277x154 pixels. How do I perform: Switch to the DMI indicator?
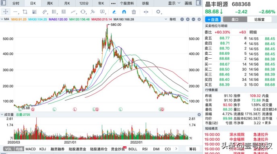[x=156, y=149]
